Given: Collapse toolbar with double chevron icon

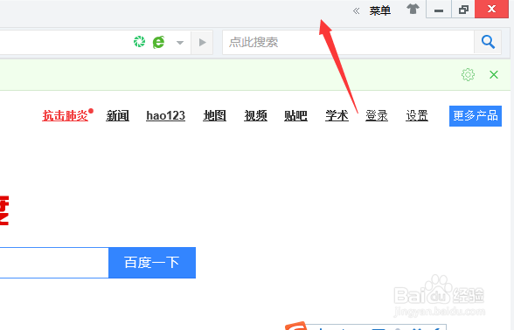Looking at the screenshot, I should (x=357, y=11).
